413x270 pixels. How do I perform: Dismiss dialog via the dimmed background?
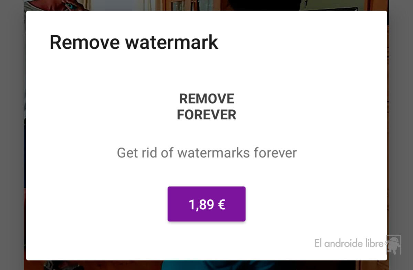coord(12,137)
